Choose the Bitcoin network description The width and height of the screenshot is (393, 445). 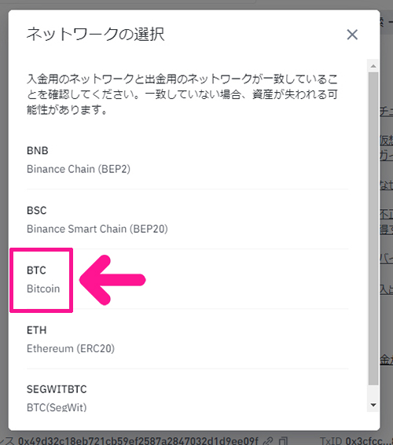pyautogui.click(x=43, y=289)
